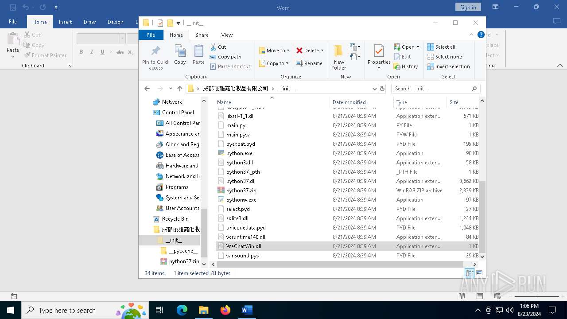Image resolution: width=567 pixels, height=319 pixels.
Task: Click Task View taskbar icon
Action: coord(159,310)
